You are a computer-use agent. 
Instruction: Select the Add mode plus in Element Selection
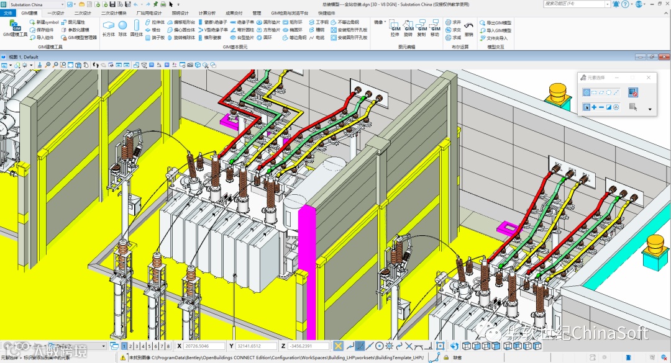pos(594,107)
